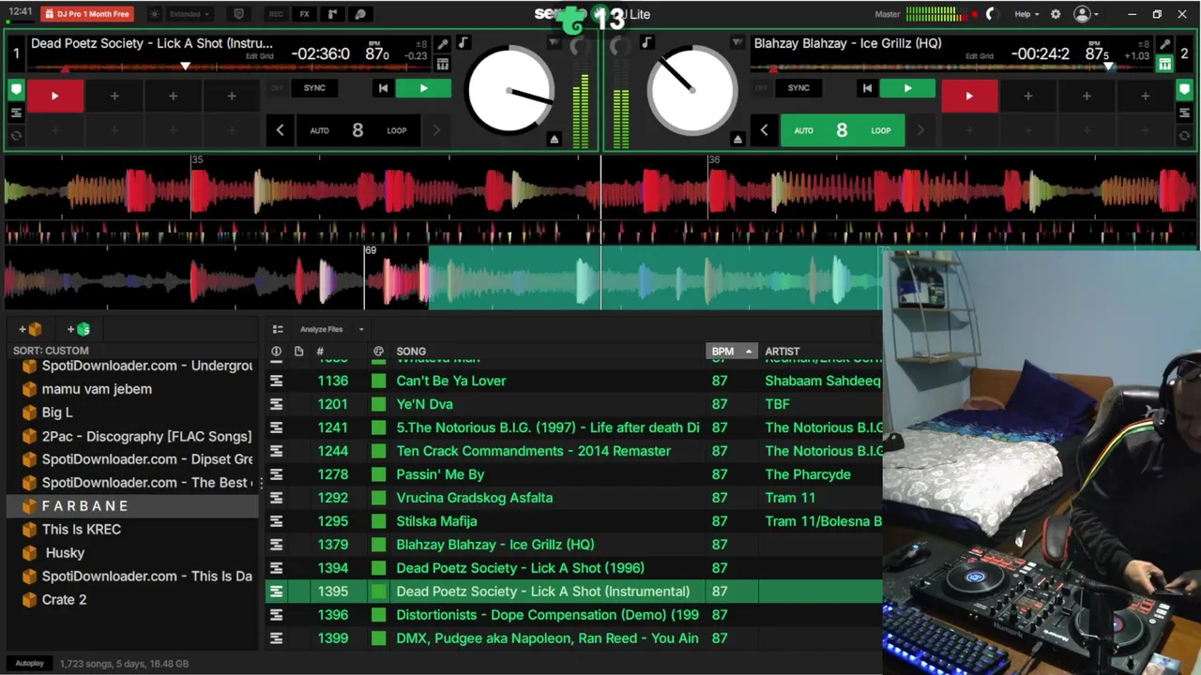Eject the track from deck 2
The image size is (1201, 675).
tap(737, 140)
